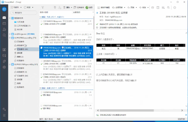Click the conversation mail (往来邮件) button
The width and height of the screenshot is (188, 122).
79,7
